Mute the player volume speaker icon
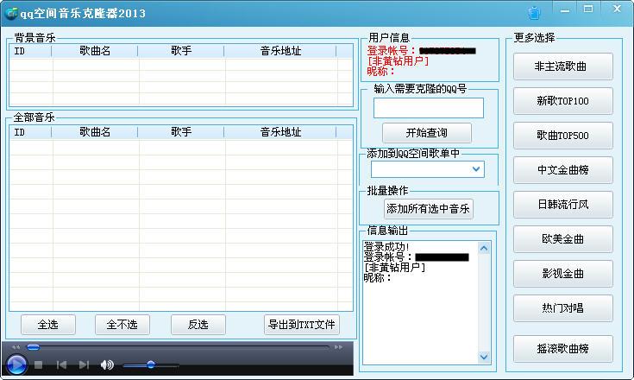 (107, 365)
